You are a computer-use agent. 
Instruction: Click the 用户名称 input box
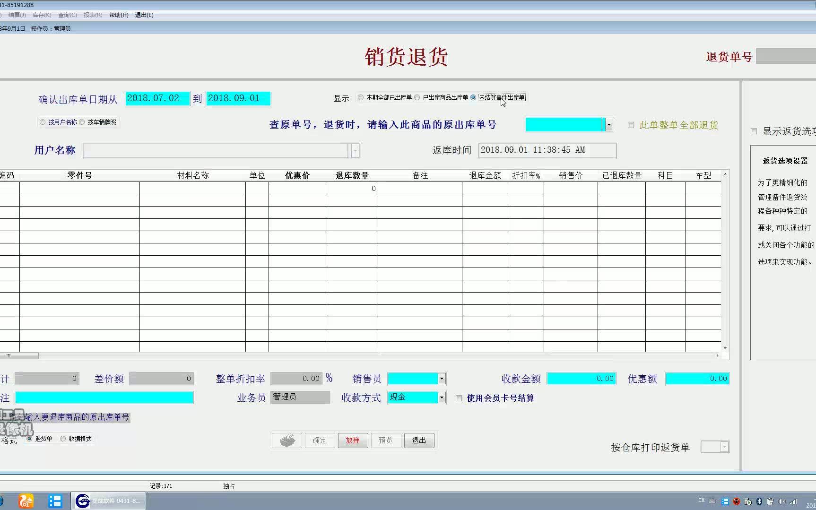coord(216,151)
